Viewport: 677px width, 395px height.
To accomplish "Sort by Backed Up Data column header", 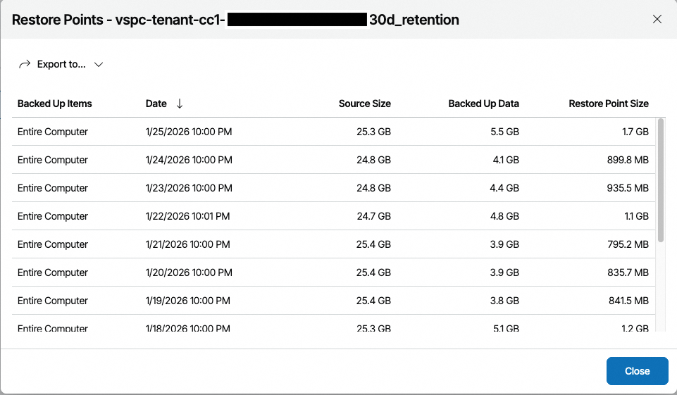I will point(483,104).
